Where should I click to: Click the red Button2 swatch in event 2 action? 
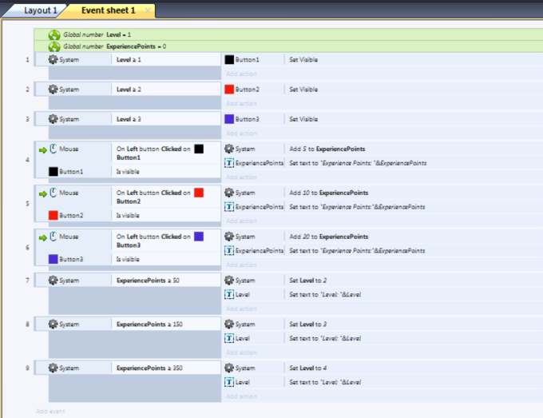click(x=229, y=90)
